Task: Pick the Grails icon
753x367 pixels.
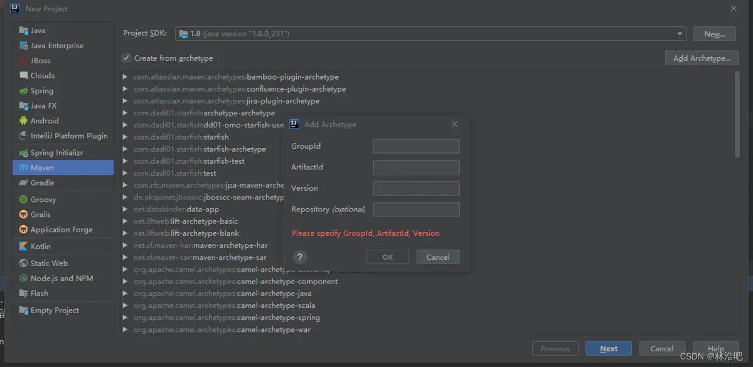Action: 23,215
